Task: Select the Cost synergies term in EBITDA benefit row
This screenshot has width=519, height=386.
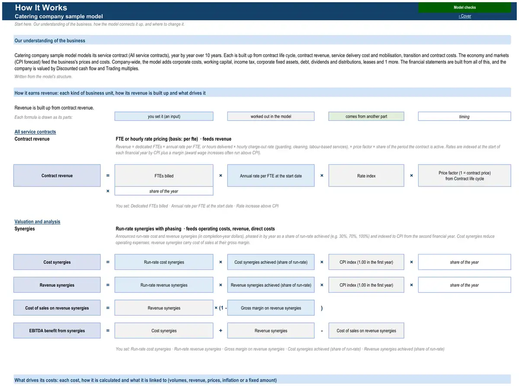Action: pyautogui.click(x=164, y=331)
